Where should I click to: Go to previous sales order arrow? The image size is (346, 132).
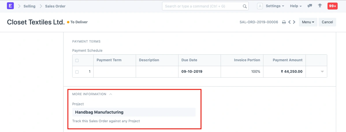[289, 22]
